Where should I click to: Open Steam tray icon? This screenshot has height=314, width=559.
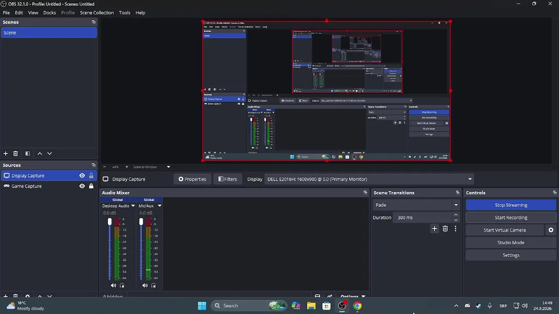[x=478, y=306]
